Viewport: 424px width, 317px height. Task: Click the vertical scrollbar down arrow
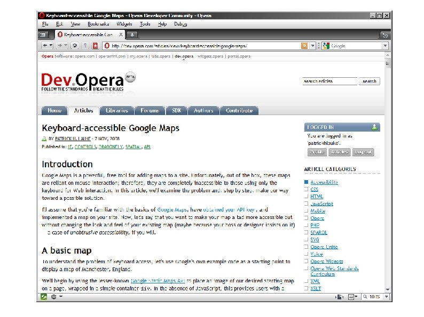coord(388,289)
